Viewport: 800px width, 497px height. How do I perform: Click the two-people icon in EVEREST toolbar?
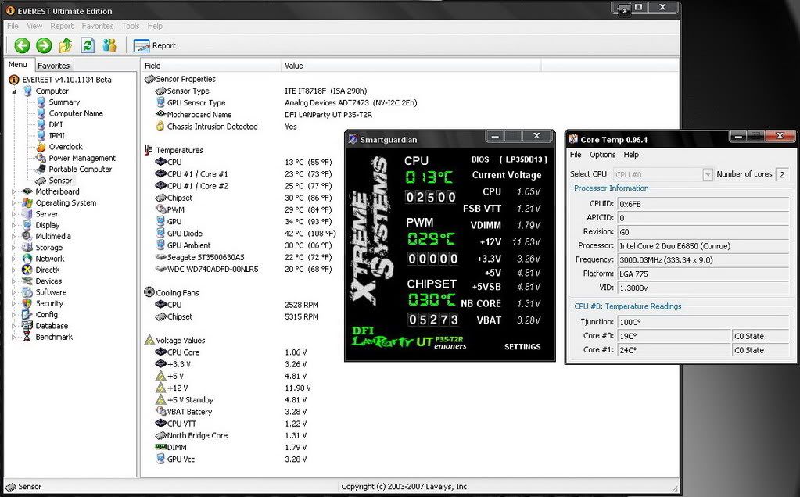click(x=109, y=45)
